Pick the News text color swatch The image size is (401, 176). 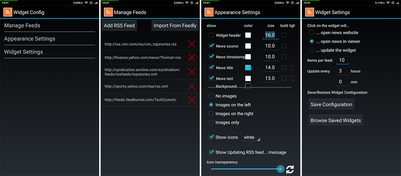point(248,78)
